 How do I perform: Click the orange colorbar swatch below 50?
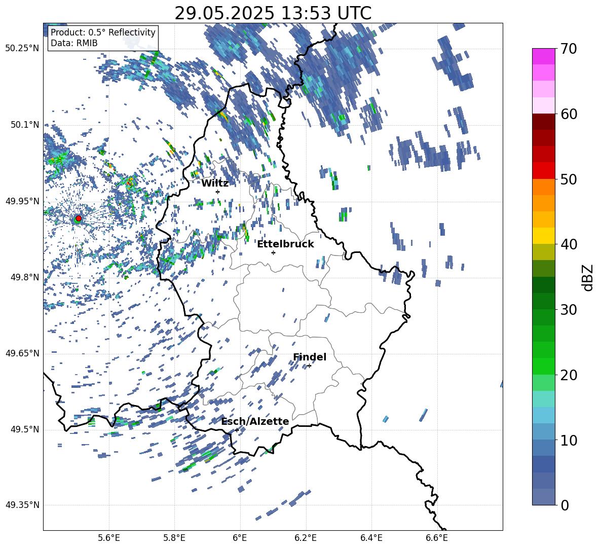[543, 187]
